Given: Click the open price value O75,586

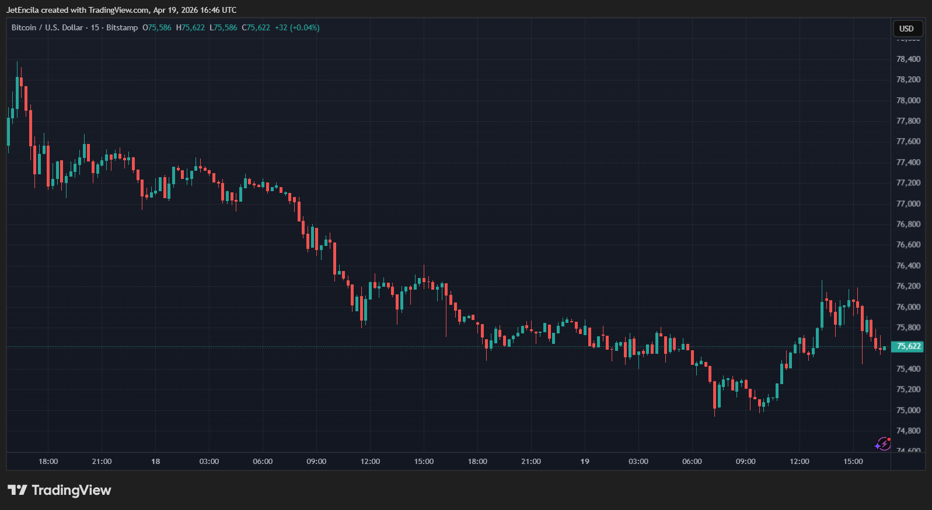Looking at the screenshot, I should point(157,27).
